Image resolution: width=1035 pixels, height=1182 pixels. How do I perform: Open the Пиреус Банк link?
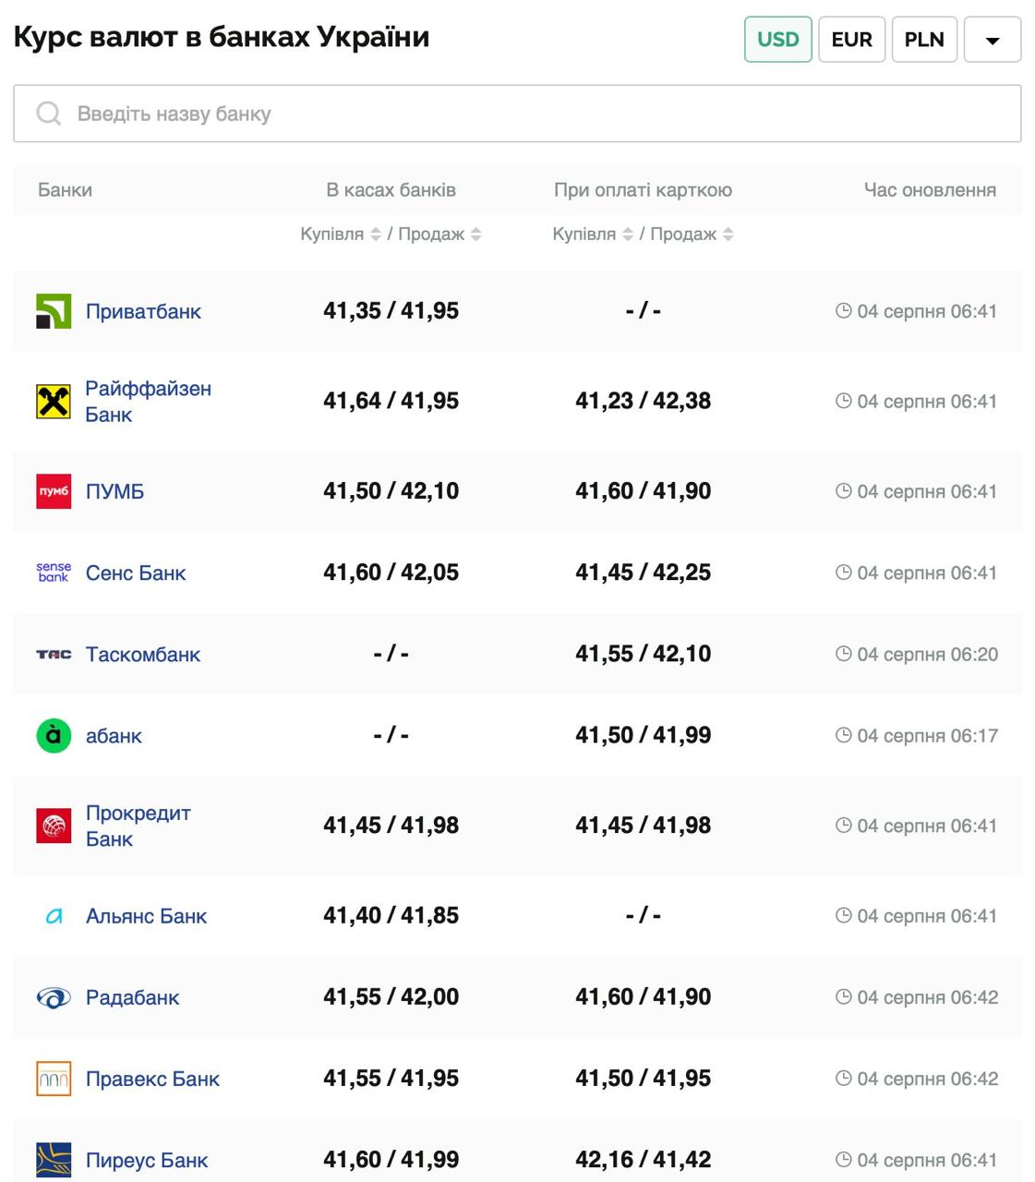point(147,1160)
